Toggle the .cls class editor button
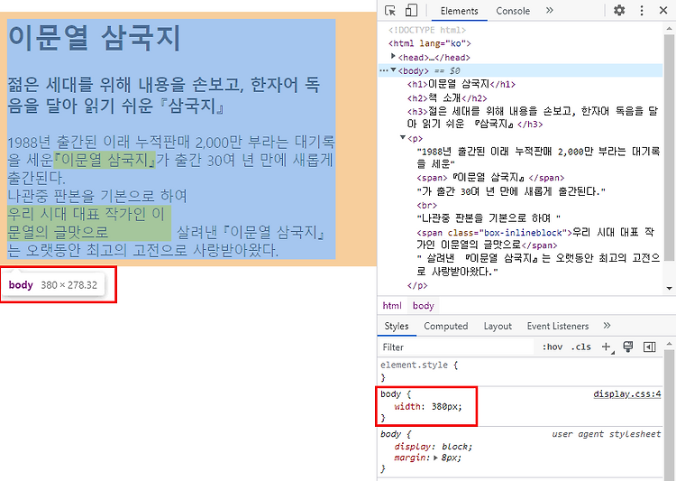This screenshot has width=676, height=481. click(x=580, y=347)
